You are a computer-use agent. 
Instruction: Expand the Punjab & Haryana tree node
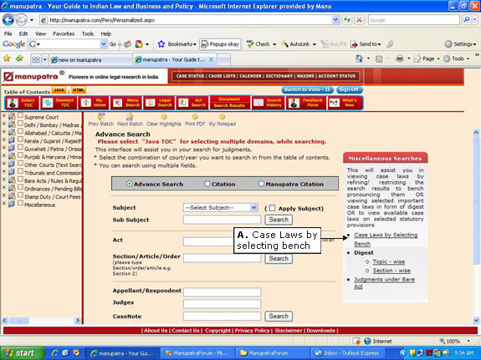click(x=4, y=156)
